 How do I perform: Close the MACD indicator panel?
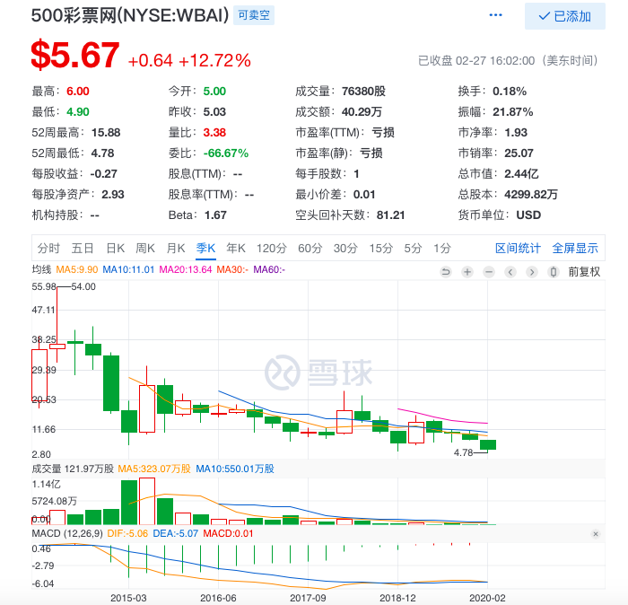coord(595,534)
